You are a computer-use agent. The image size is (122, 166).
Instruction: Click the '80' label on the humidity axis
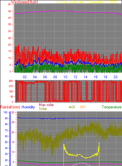click(6, 124)
